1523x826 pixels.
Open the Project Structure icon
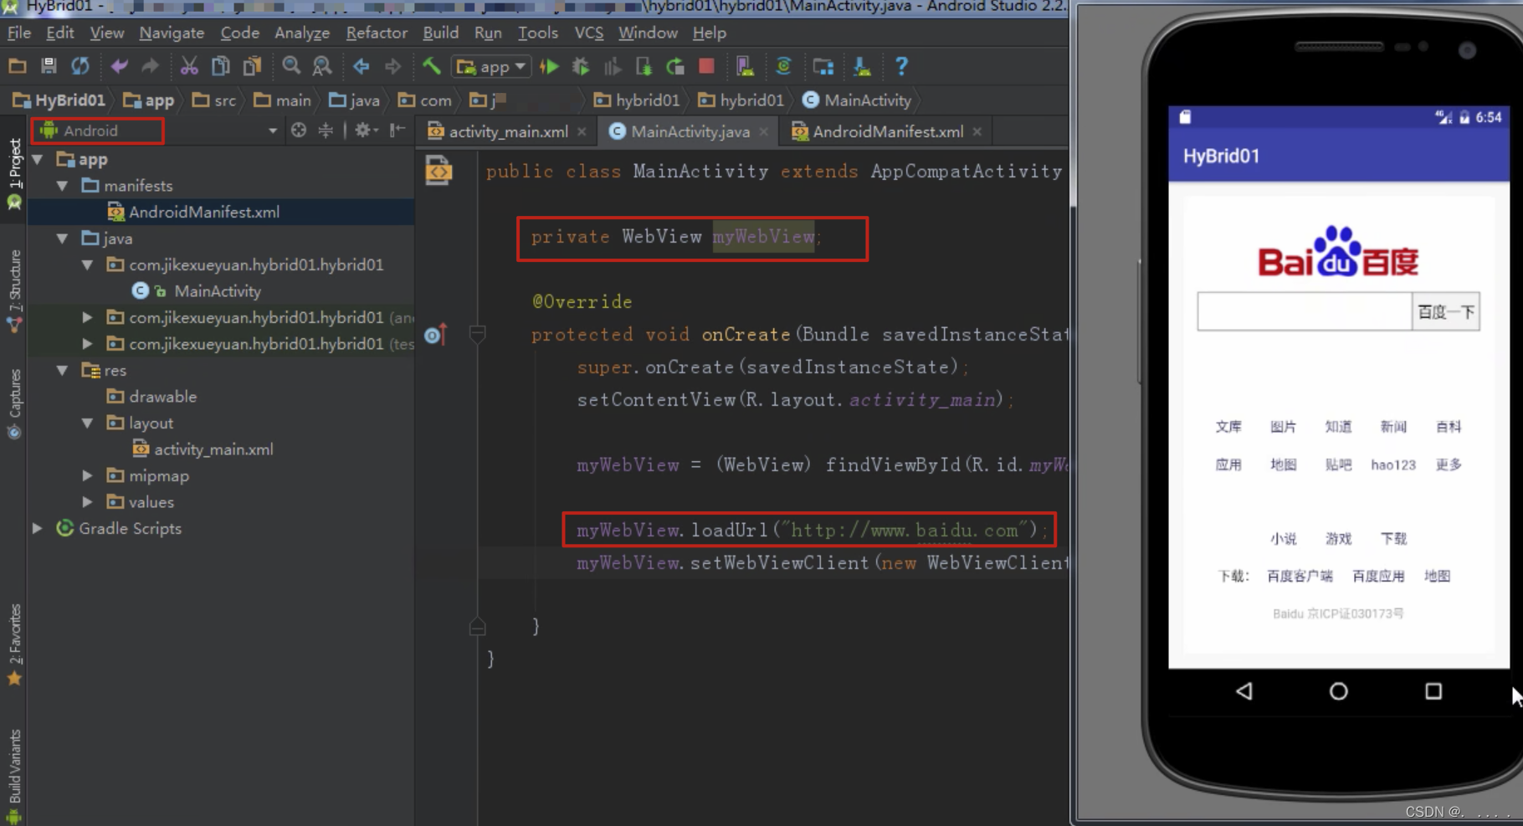click(823, 66)
